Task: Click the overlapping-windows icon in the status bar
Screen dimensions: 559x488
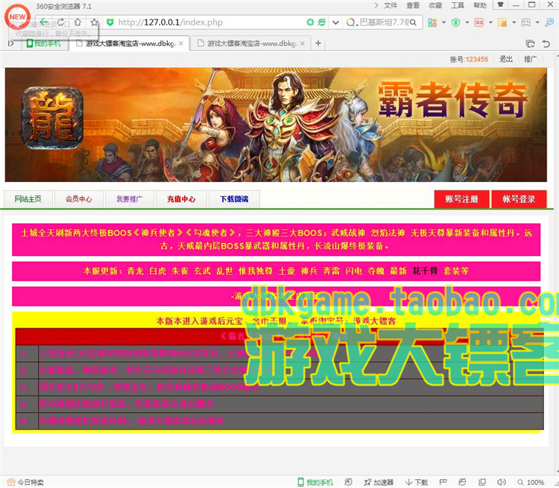Action: coord(482,482)
